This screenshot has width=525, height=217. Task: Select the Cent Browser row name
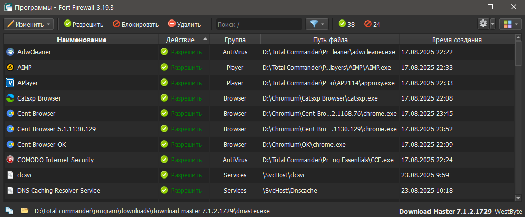[36, 113]
